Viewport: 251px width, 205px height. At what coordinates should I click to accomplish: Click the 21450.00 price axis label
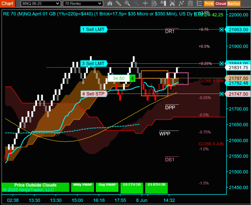239,187
